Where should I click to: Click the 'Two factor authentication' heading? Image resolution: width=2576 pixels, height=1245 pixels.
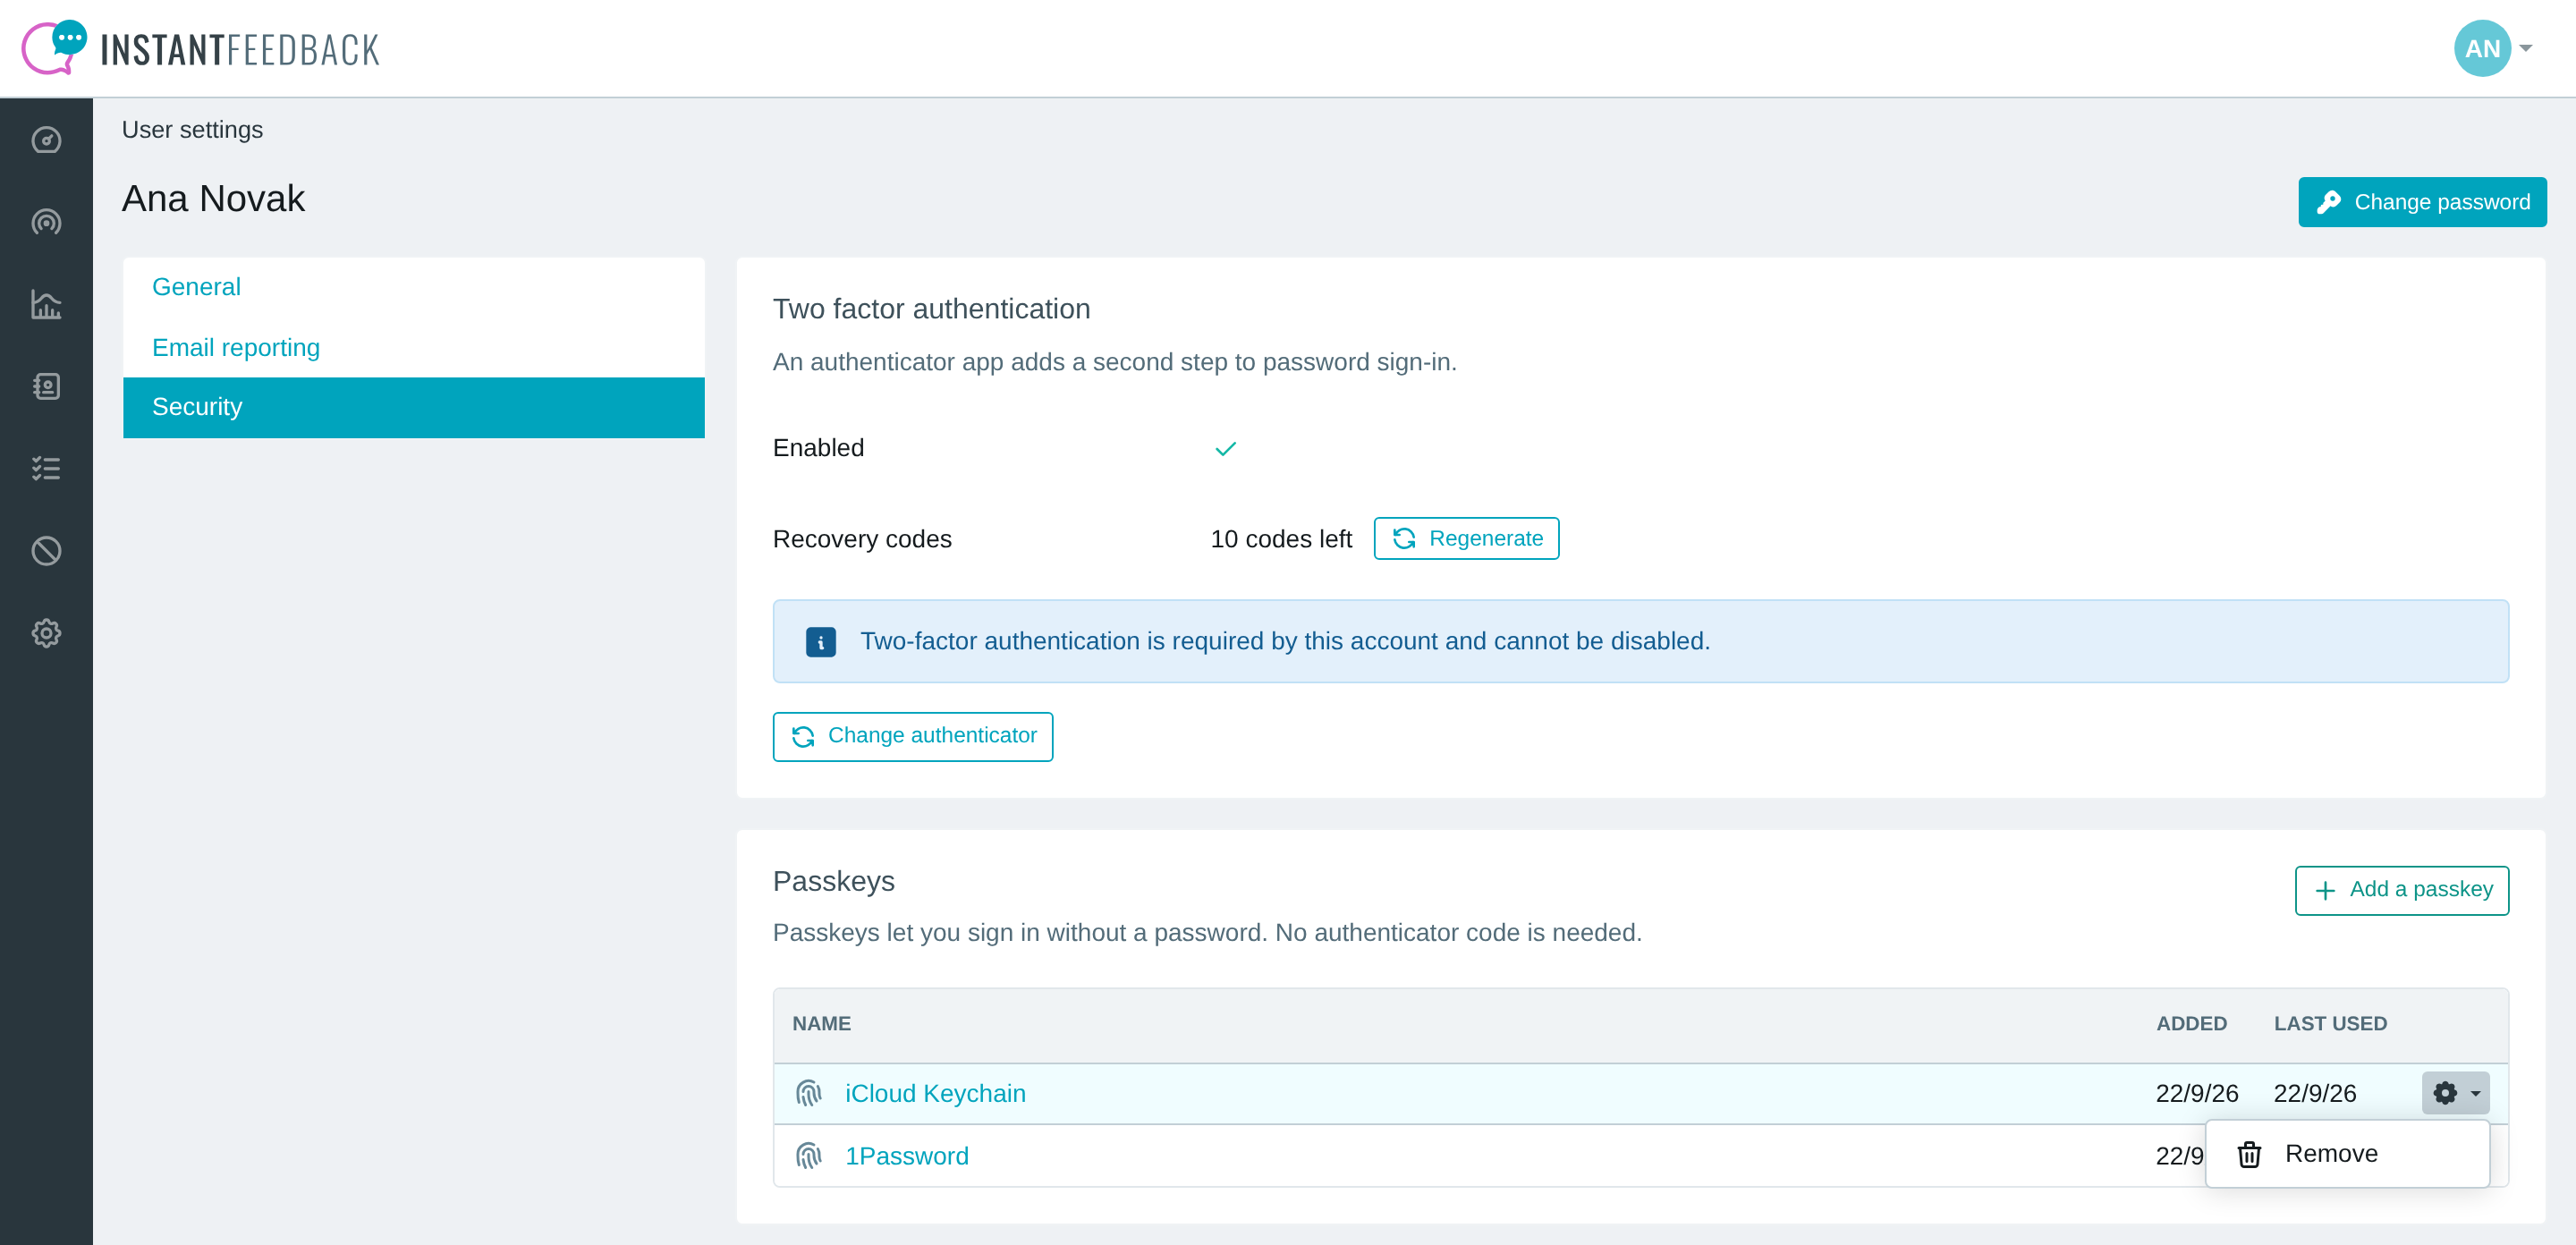[x=931, y=309]
